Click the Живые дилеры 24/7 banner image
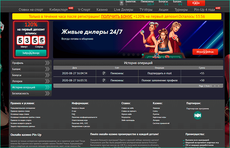Image resolution: width=230 pixels, height=148 pixels. 138,39
